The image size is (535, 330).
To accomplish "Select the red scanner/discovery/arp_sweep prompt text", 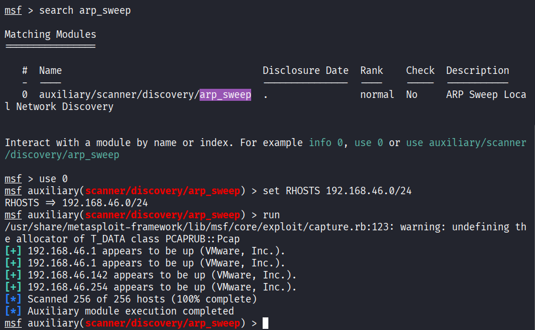I will tap(162, 191).
